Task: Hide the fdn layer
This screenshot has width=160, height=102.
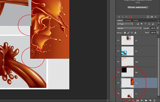Action: click(118, 72)
